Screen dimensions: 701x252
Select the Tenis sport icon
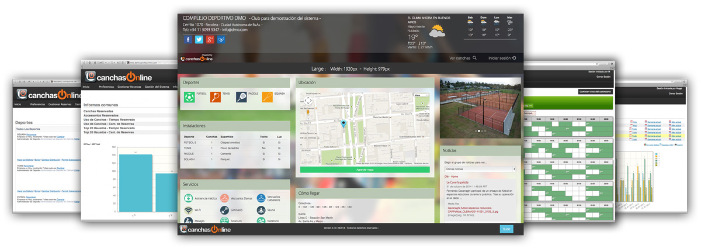(x=216, y=98)
